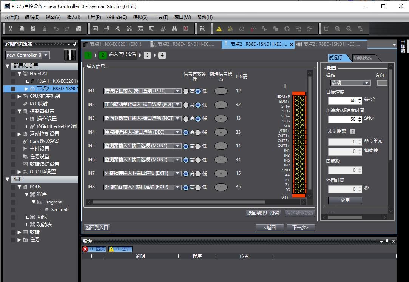Click the yellow warning triangle toolbar icon
The height and width of the screenshot is (282, 409).
click(x=219, y=29)
